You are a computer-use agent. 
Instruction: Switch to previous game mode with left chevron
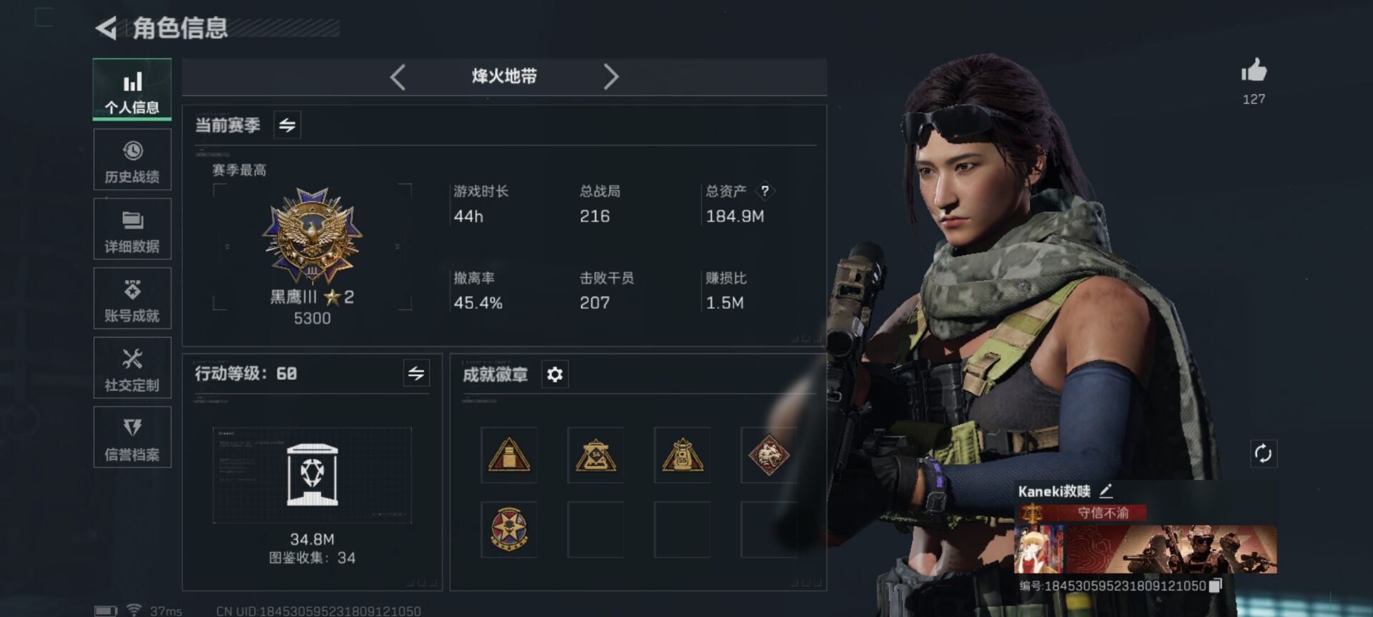pyautogui.click(x=398, y=76)
